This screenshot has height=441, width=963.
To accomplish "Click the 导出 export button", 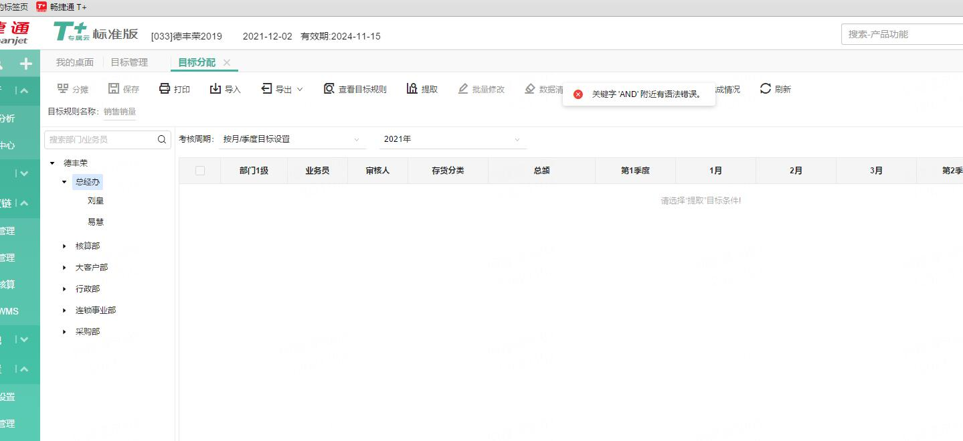I will [276, 89].
